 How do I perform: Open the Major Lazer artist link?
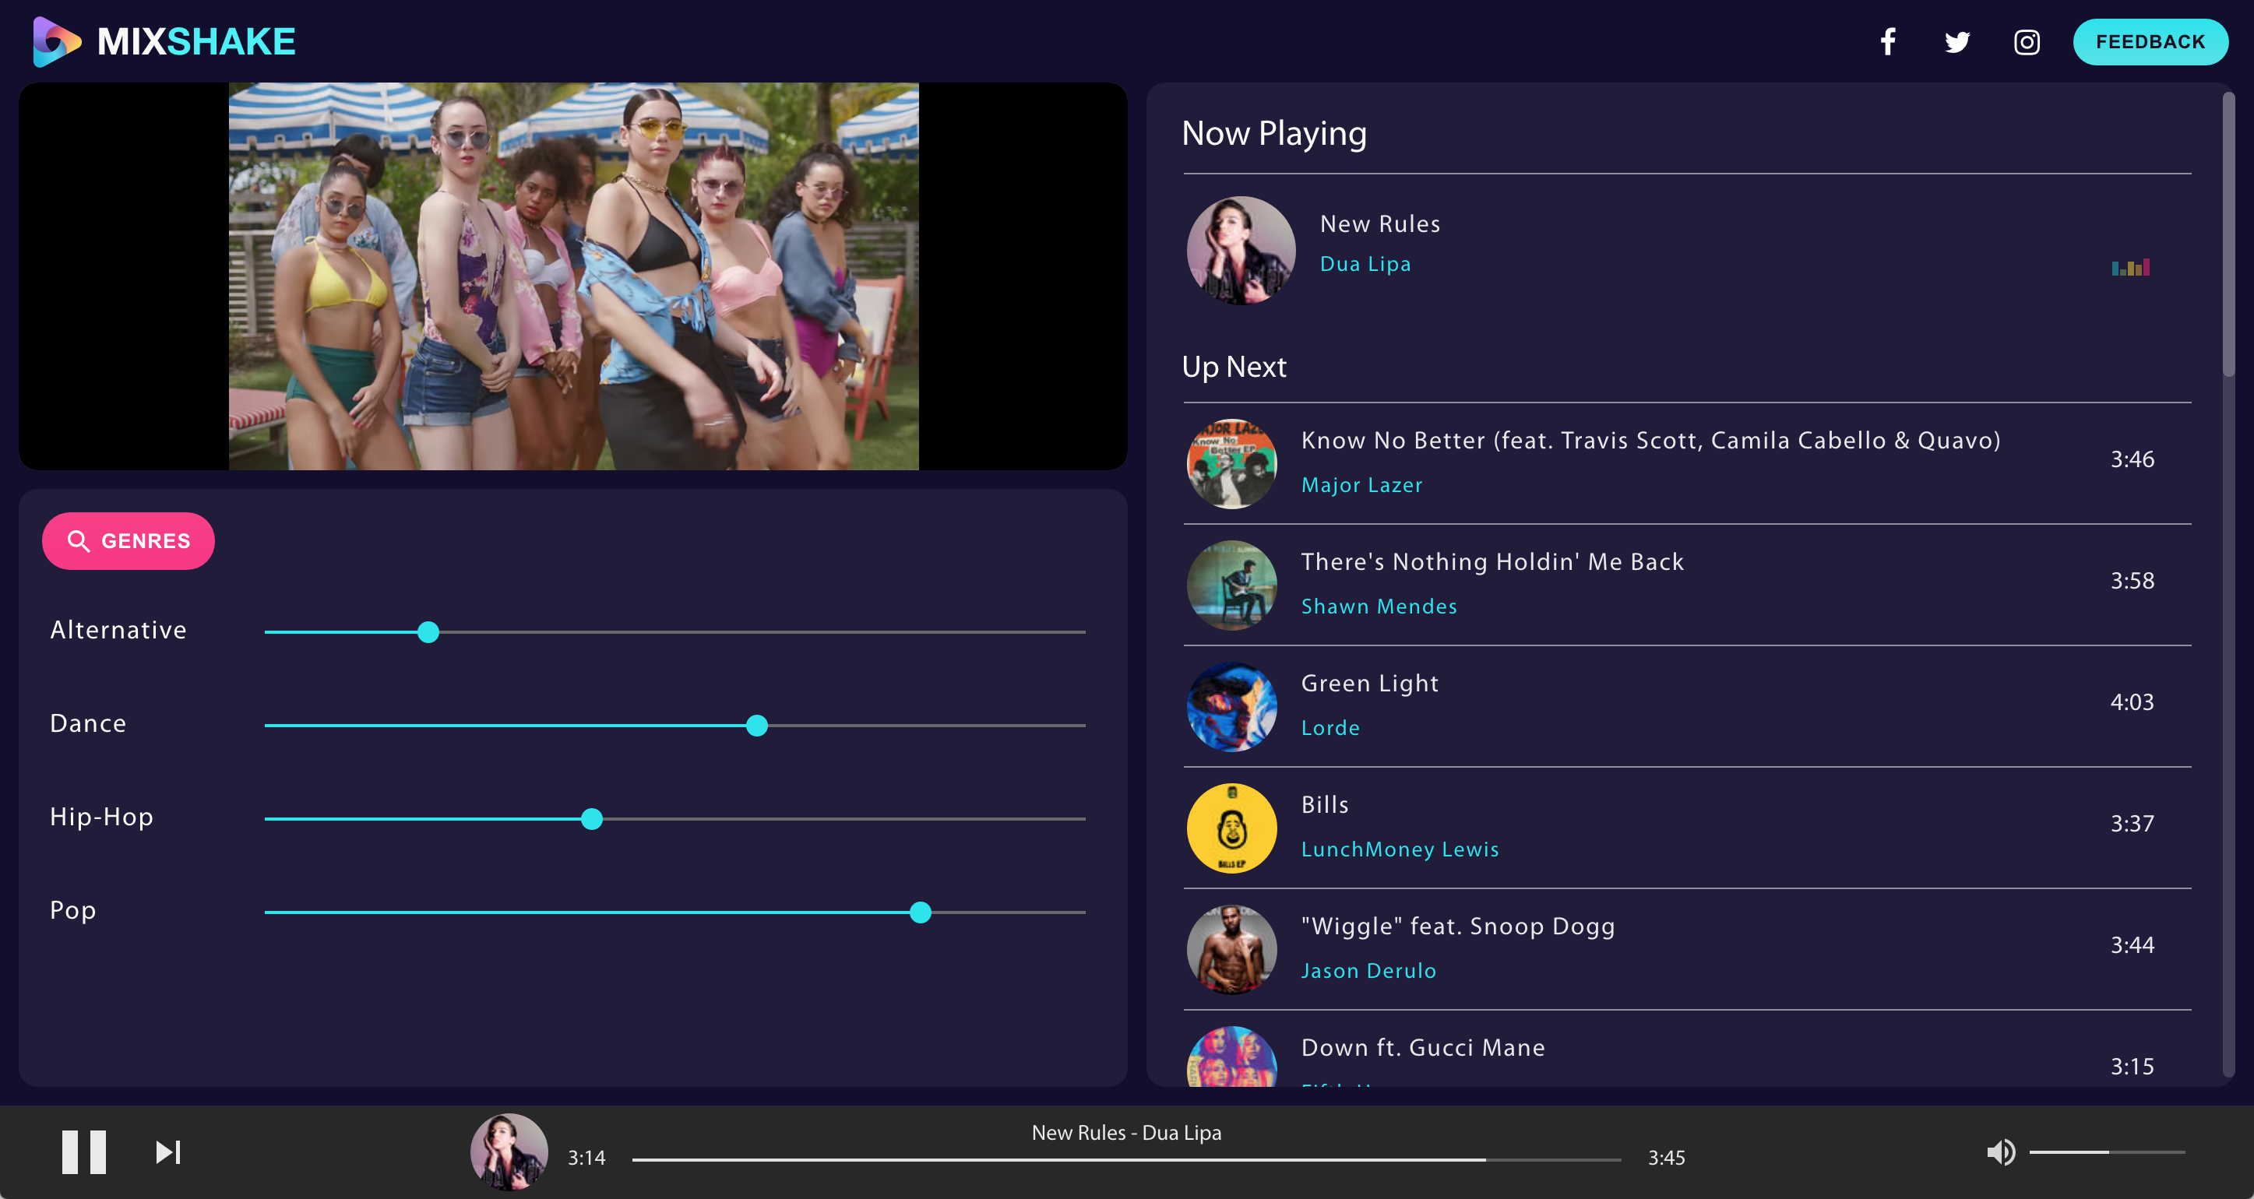click(x=1361, y=484)
